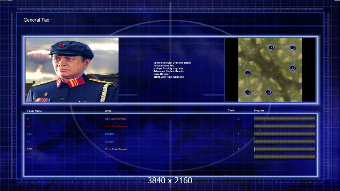Click the progress bar for YMN
Image resolution: width=340 pixels, height=191 pixels.
point(285,134)
